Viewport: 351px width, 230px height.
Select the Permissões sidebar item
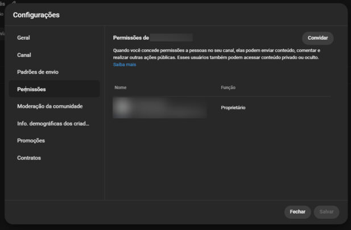(x=32, y=89)
